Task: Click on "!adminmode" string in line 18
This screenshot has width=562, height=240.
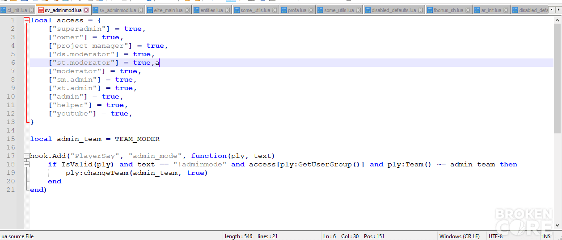Action: pyautogui.click(x=200, y=164)
